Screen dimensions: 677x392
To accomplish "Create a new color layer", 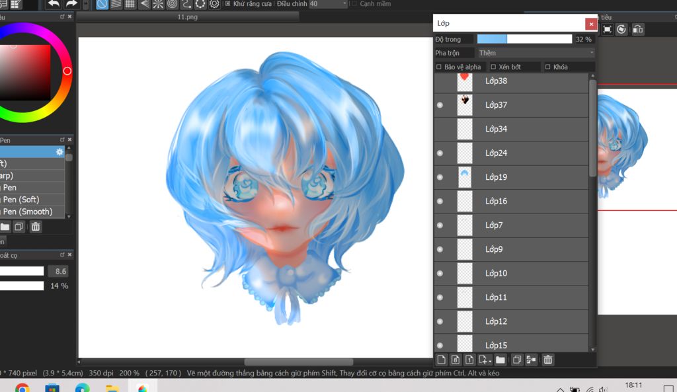I will tap(441, 360).
